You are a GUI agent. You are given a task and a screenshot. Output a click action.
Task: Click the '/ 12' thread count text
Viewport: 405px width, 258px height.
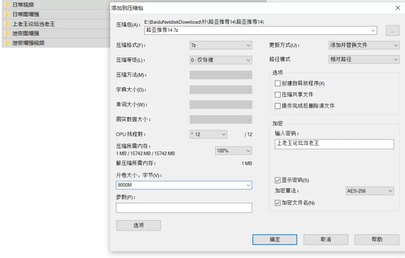click(x=249, y=134)
